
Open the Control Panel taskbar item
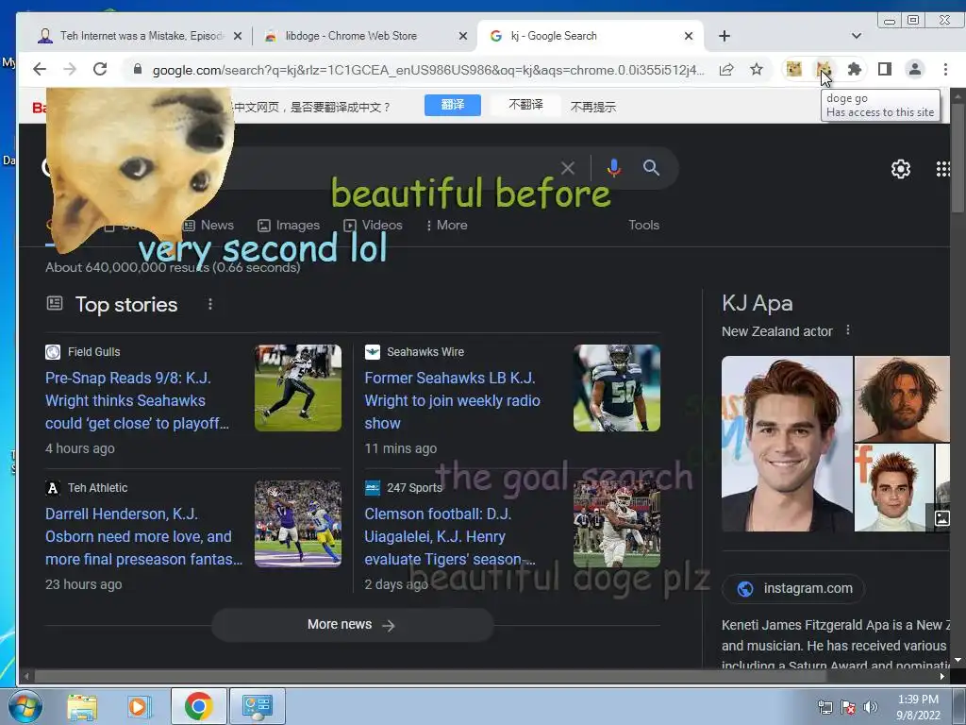click(257, 706)
